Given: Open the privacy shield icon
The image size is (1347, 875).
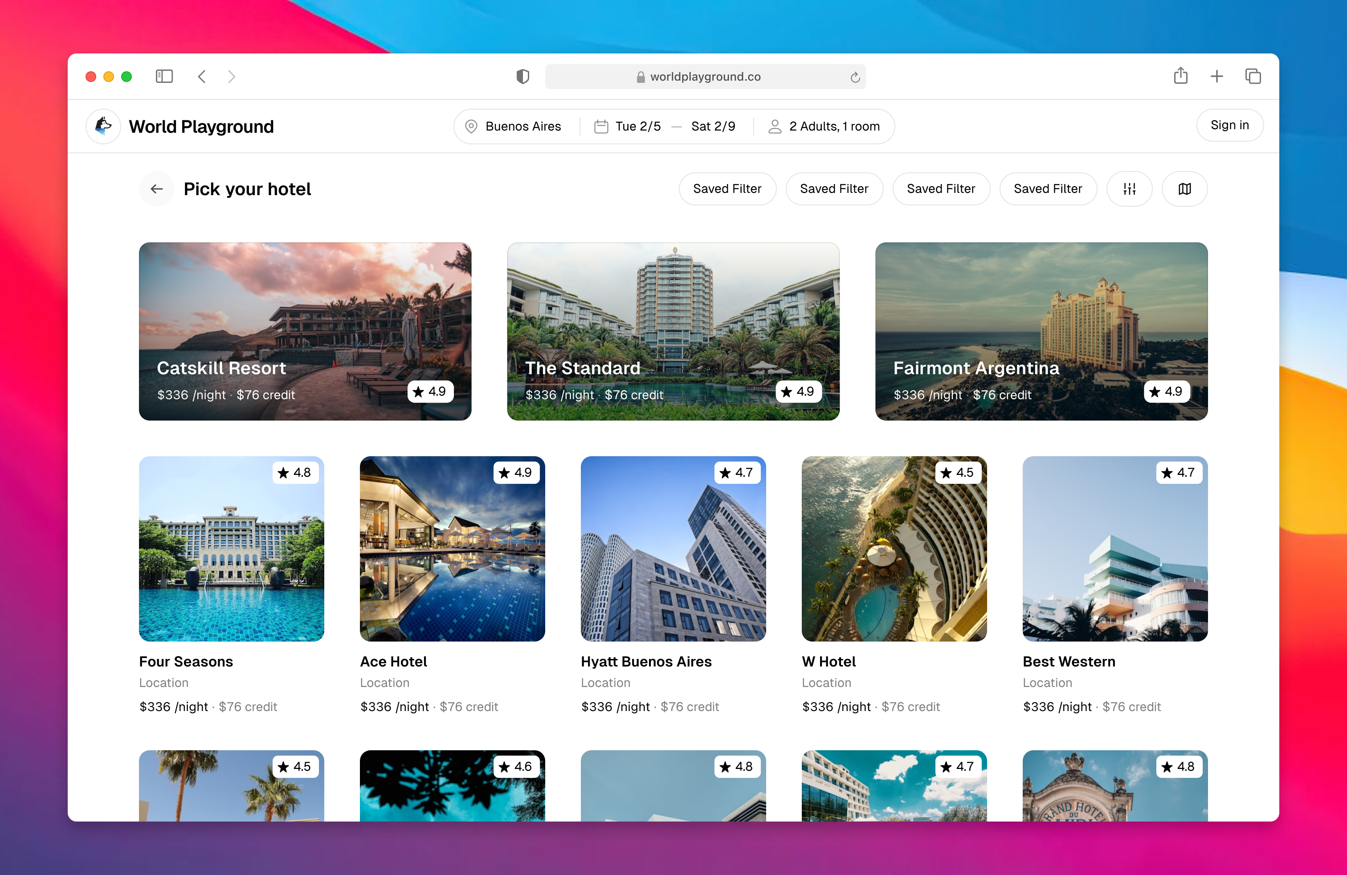Looking at the screenshot, I should click(x=522, y=77).
